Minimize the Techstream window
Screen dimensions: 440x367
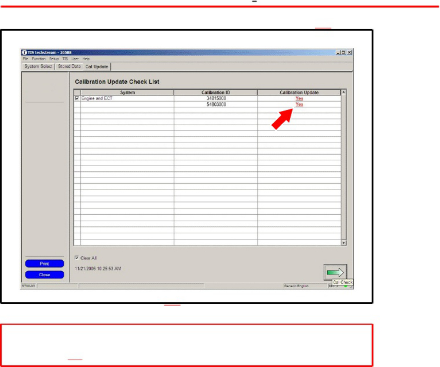pyautogui.click(x=338, y=53)
